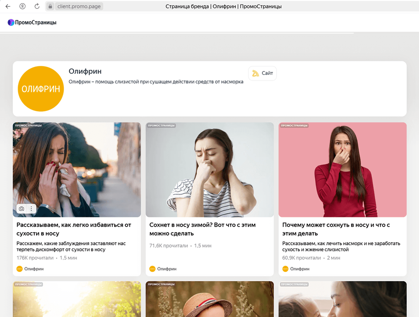Click the small Олифрин avatar under the first card

pos(20,269)
